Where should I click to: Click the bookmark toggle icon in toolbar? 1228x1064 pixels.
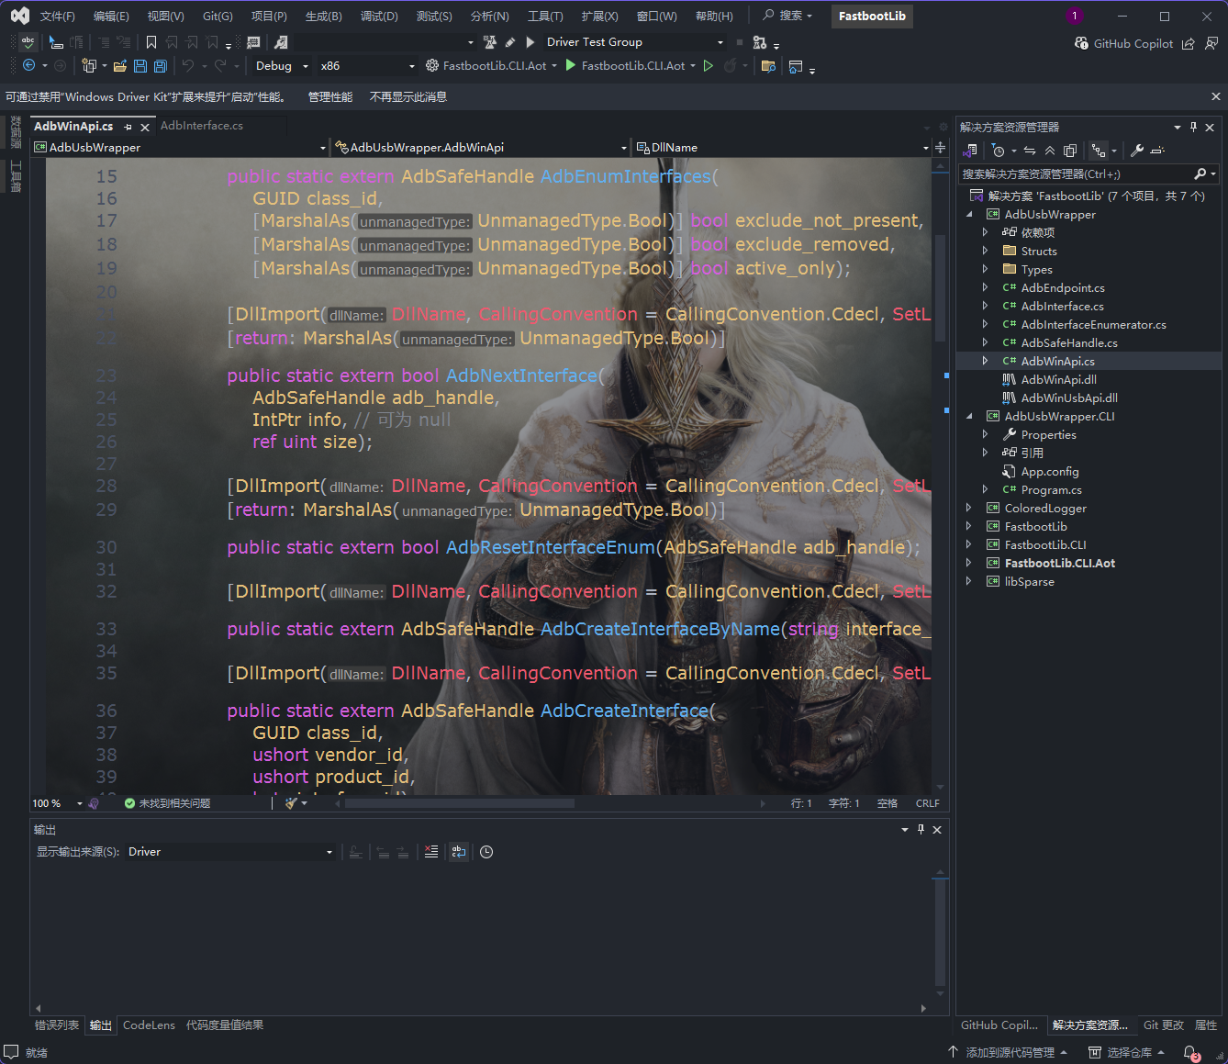click(x=151, y=42)
